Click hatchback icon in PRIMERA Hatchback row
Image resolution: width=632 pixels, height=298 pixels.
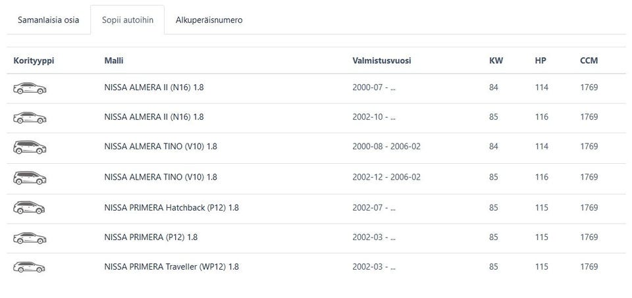click(30, 207)
